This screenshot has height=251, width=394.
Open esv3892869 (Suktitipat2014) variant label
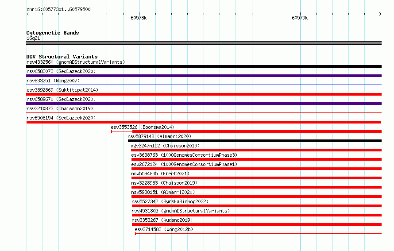62,90
